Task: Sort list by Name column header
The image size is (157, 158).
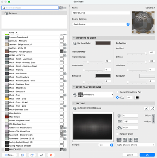Action: click(x=13, y=32)
